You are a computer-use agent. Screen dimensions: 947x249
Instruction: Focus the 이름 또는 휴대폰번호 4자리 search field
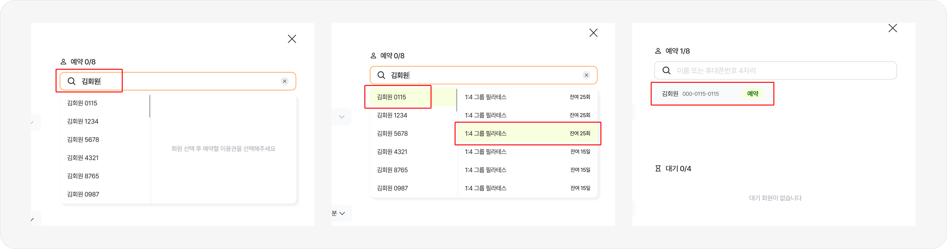click(779, 70)
